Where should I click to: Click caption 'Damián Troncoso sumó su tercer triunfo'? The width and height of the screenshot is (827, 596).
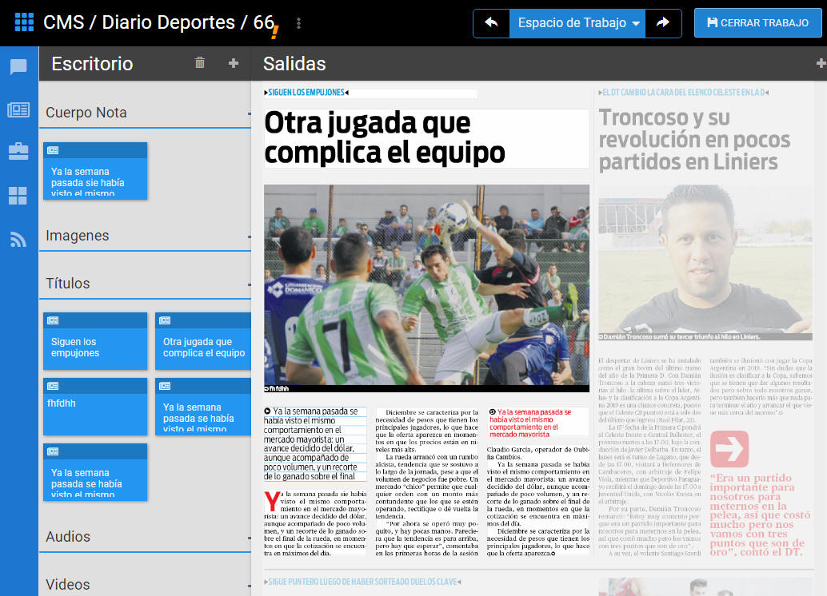[x=680, y=336]
